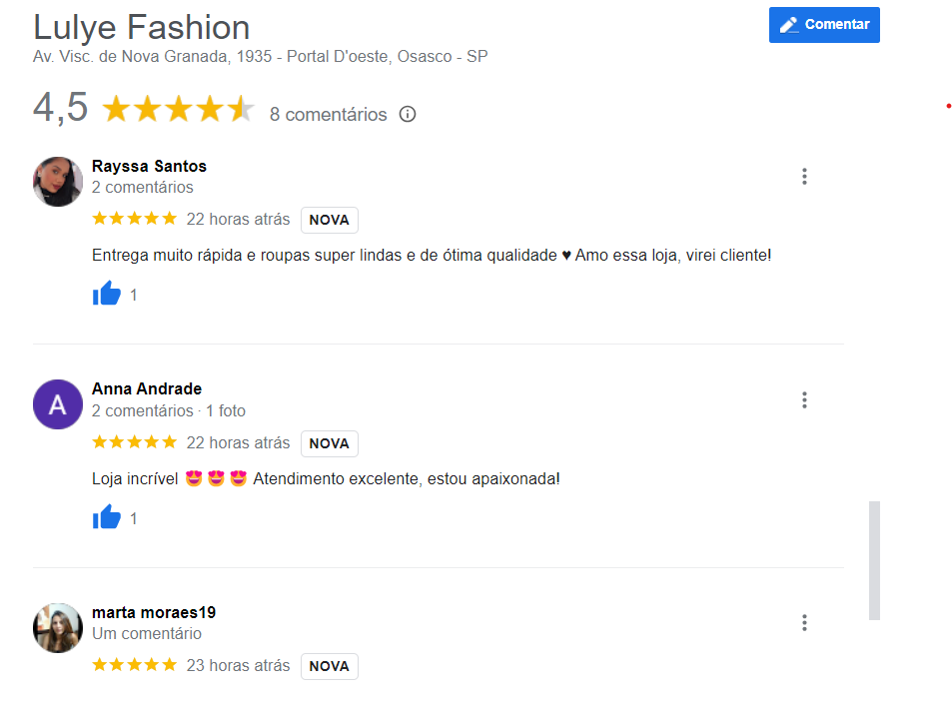Like Rayssa Santos's review with thumbs-up
952x714 pixels.
click(107, 295)
